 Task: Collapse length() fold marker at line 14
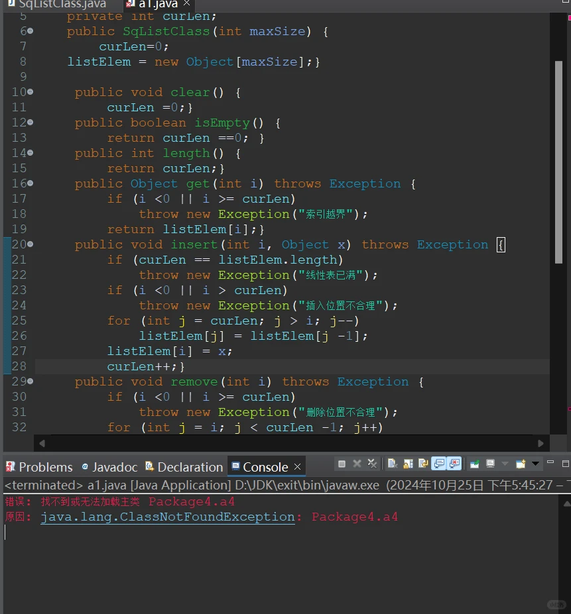[x=31, y=153]
